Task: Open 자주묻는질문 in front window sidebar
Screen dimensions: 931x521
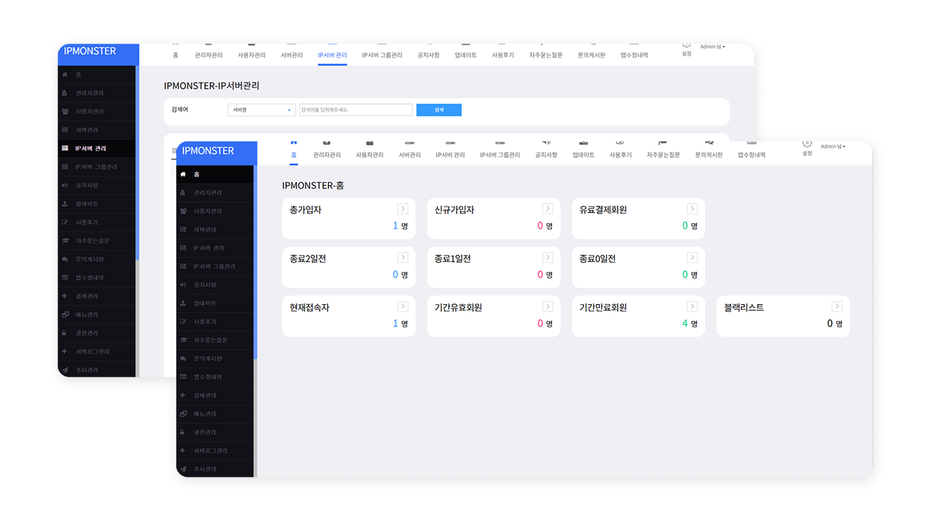Action: [215, 340]
